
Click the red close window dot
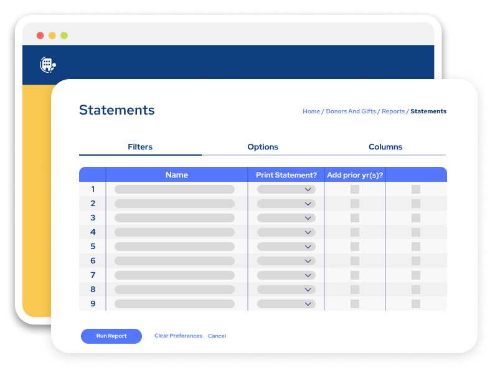(x=40, y=35)
